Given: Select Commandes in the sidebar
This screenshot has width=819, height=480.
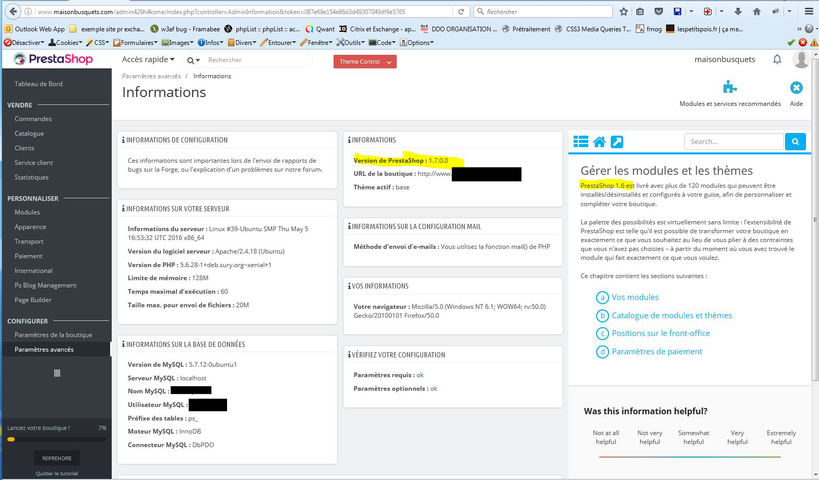Looking at the screenshot, I should (33, 119).
